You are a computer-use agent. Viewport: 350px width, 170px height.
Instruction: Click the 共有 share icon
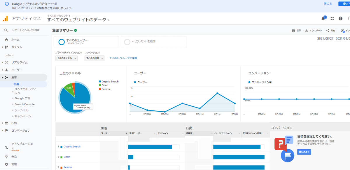(x=328, y=31)
